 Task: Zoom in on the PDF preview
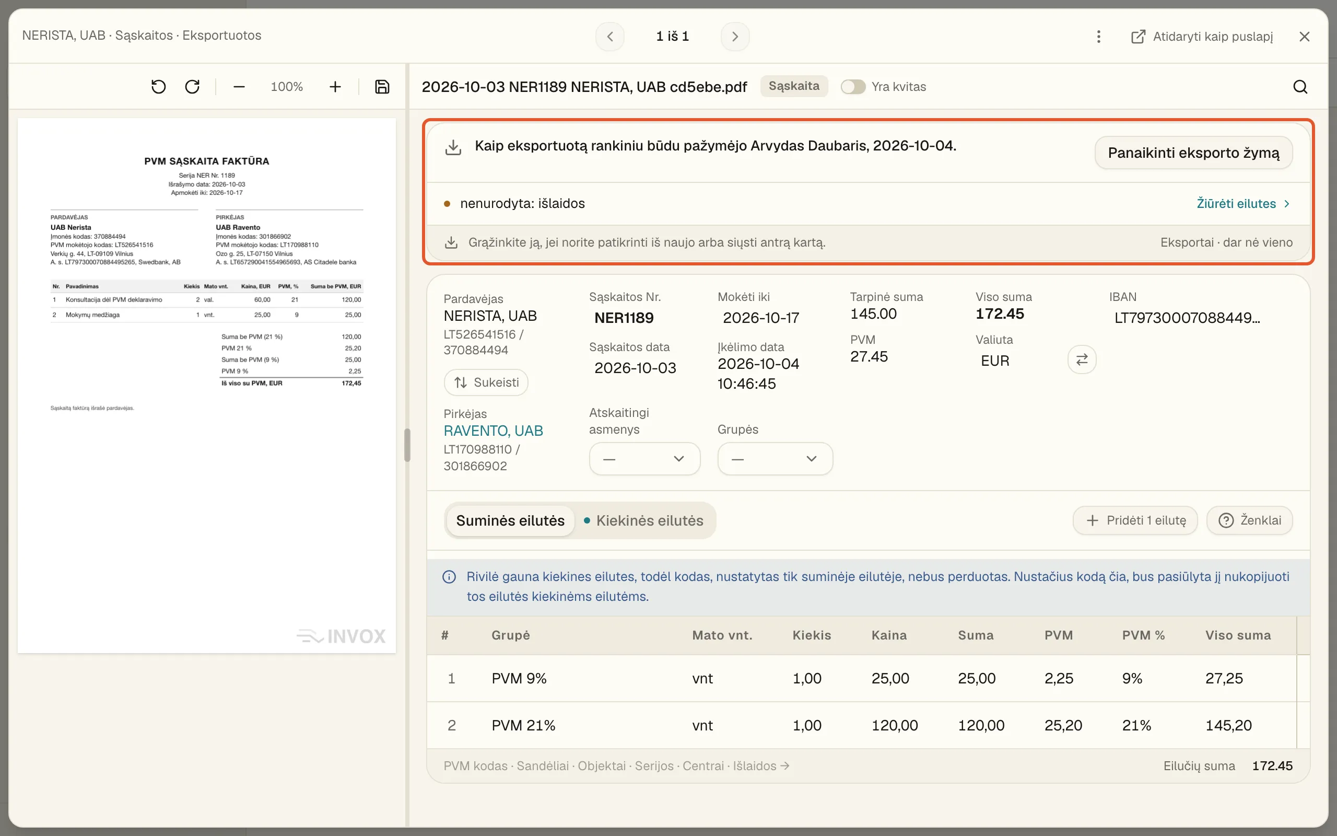click(335, 87)
